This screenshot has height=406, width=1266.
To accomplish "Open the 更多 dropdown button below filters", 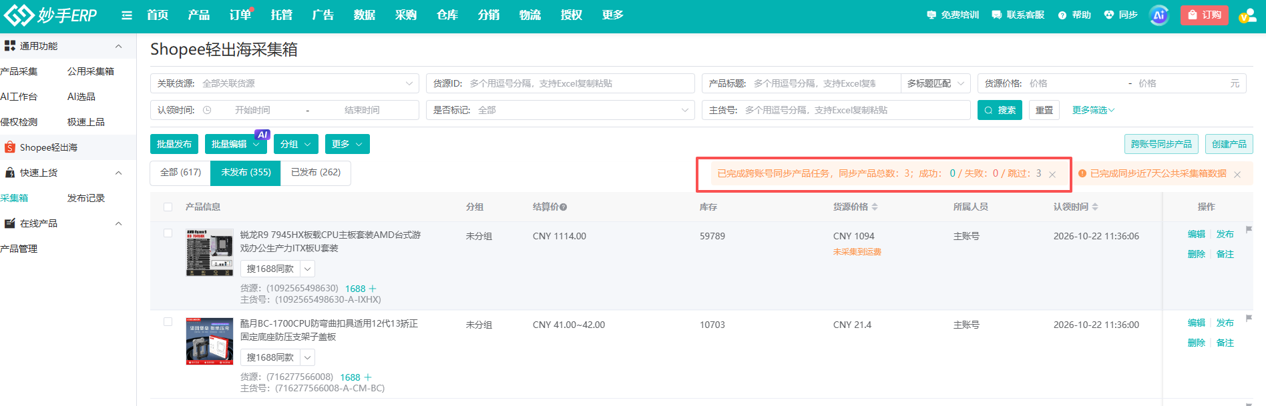I will point(347,144).
